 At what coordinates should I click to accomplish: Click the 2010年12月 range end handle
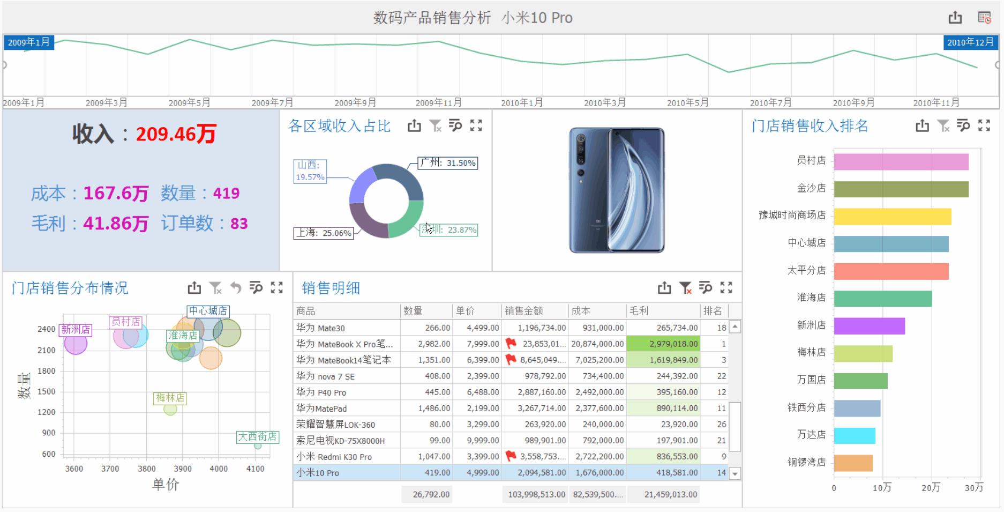[x=970, y=42]
